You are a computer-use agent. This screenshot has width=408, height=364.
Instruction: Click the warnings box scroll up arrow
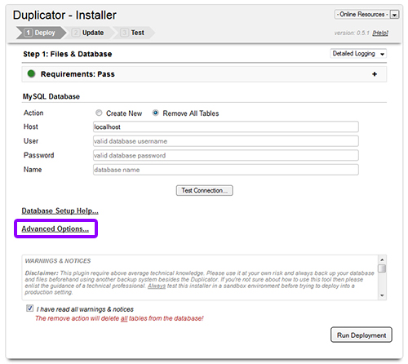(x=382, y=260)
